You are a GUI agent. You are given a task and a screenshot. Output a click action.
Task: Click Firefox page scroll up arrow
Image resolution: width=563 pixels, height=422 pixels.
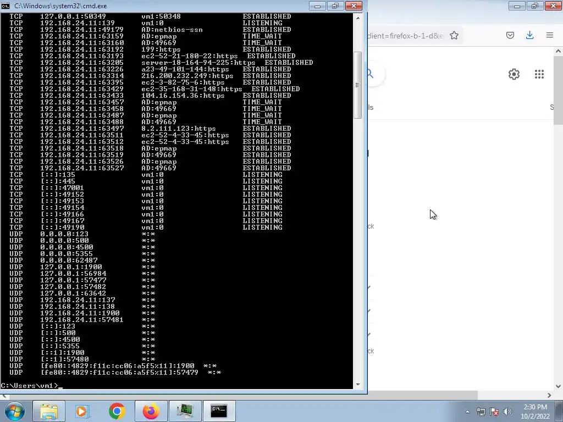tap(559, 51)
